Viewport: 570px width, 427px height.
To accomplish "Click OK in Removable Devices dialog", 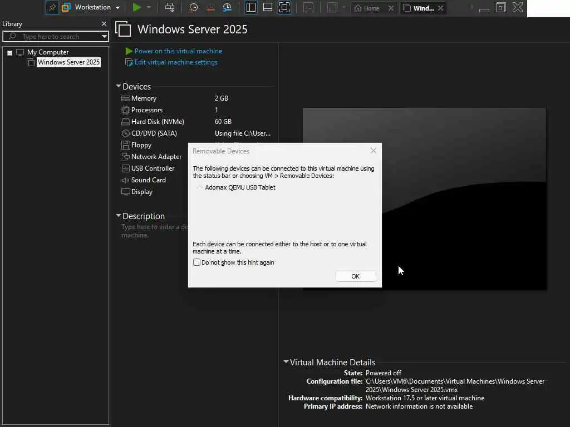I will pos(356,276).
